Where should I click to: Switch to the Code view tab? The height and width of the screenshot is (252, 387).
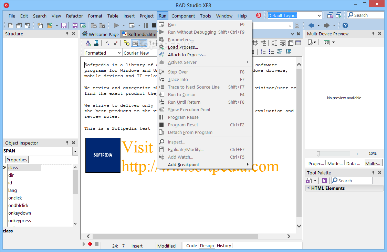(x=191, y=245)
